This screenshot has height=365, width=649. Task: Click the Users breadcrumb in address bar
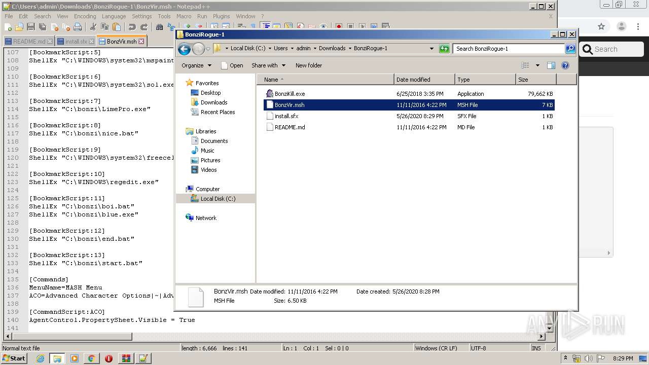[280, 49]
